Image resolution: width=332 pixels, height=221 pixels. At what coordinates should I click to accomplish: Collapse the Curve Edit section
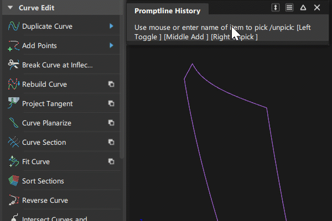click(9, 8)
